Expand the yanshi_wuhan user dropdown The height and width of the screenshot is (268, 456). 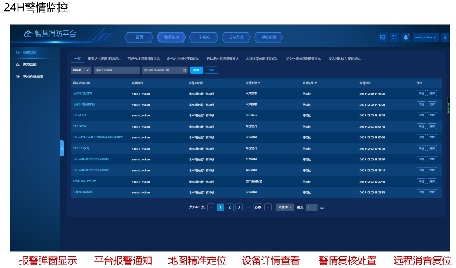click(425, 37)
